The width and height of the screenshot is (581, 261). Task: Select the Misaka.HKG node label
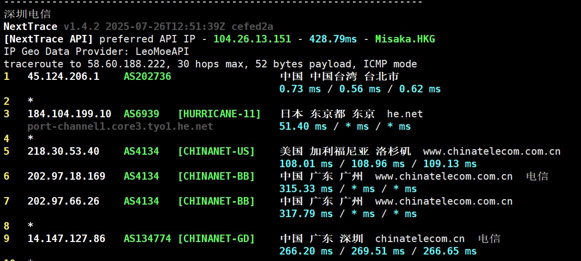405,39
